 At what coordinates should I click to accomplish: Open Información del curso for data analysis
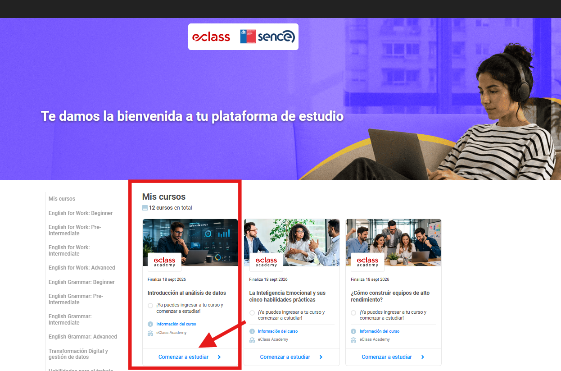coord(176,324)
